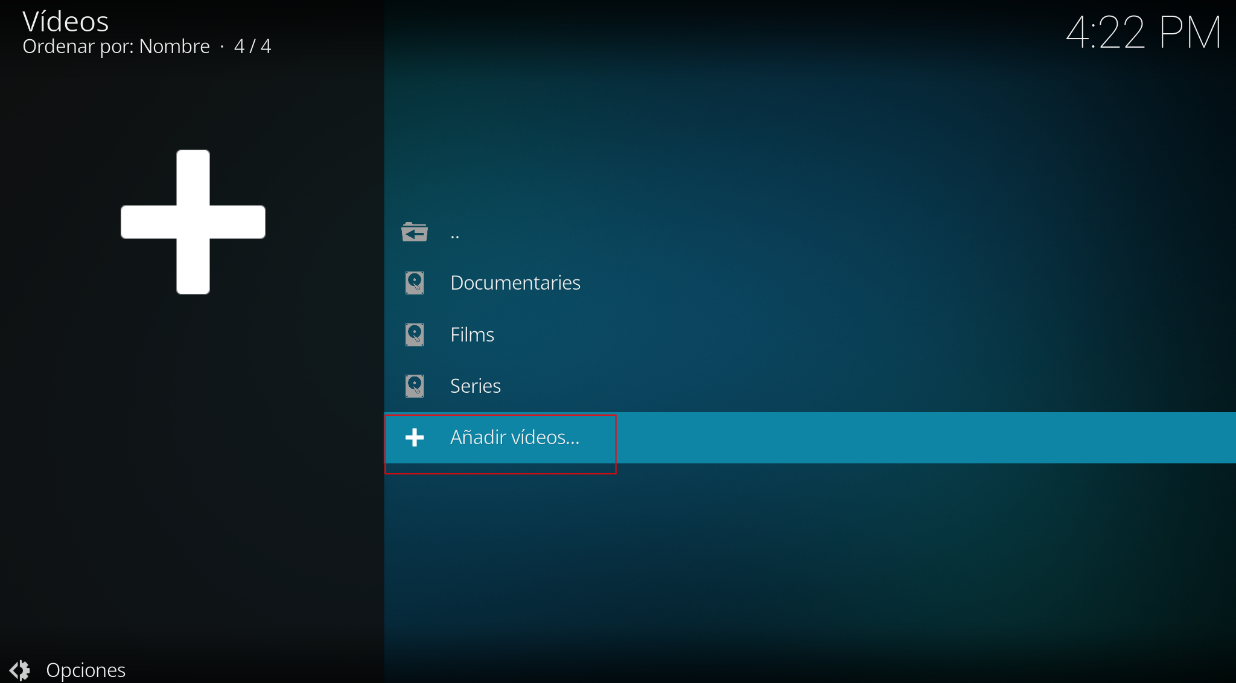Click the Ordenar por: Nombre label
Screen dimensions: 1236x683
(116, 46)
